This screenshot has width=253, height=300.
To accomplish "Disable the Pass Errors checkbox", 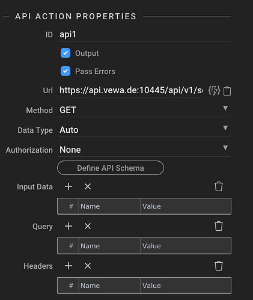I will (x=66, y=71).
